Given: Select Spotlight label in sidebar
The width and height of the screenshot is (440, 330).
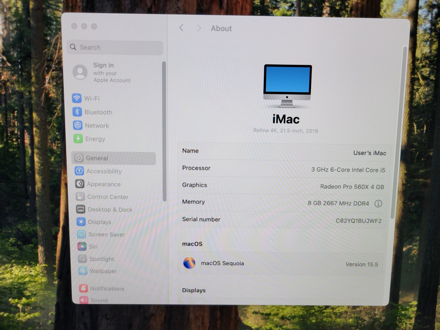Looking at the screenshot, I should pos(101,259).
